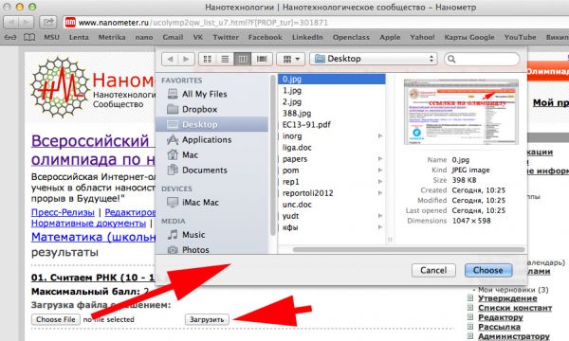Screen dimensions: 569x341
Task: Click the file dialog forward arrow
Action: pyautogui.click(x=186, y=59)
